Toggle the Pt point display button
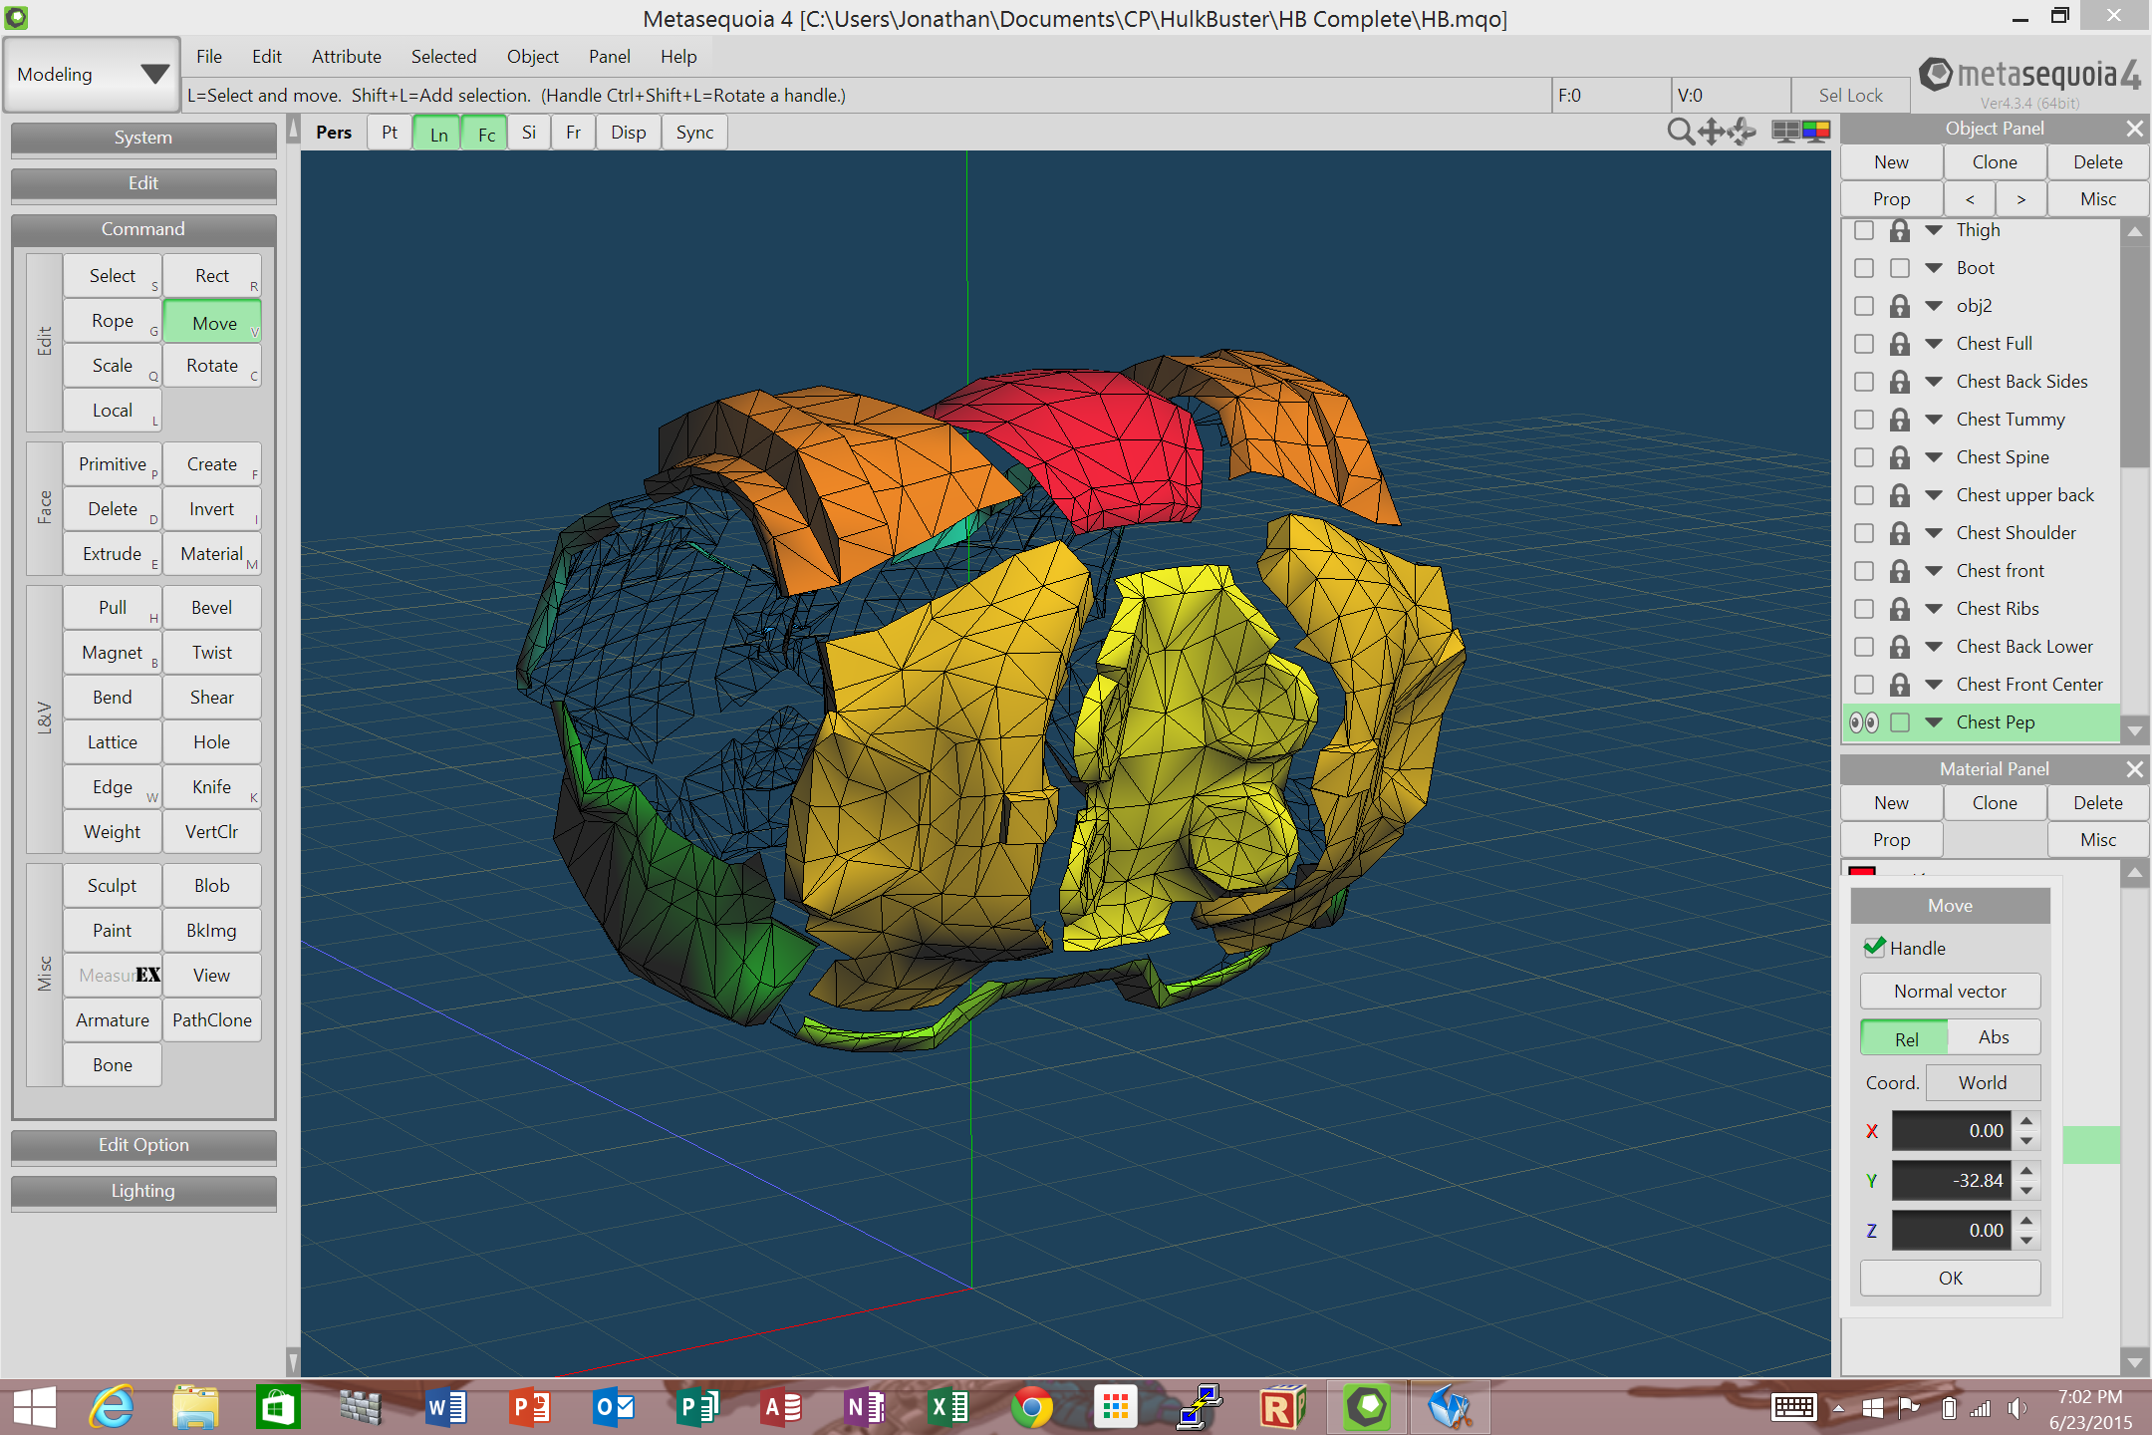Image resolution: width=2152 pixels, height=1435 pixels. 390,133
